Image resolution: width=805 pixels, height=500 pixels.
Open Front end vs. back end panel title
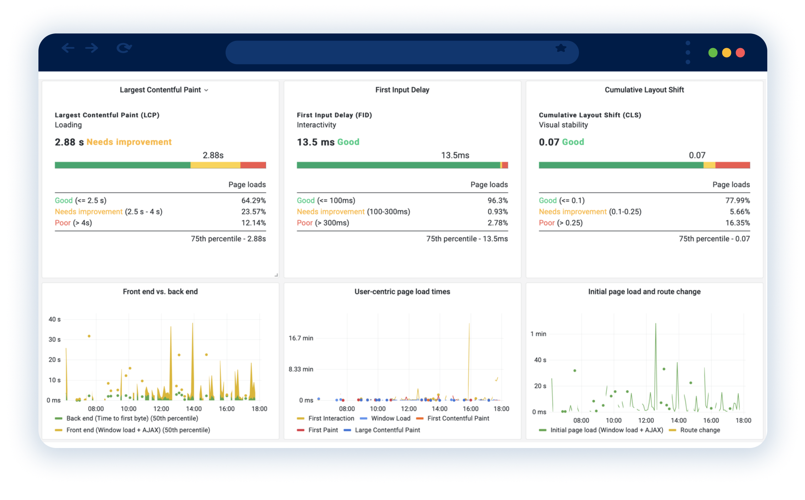point(160,291)
